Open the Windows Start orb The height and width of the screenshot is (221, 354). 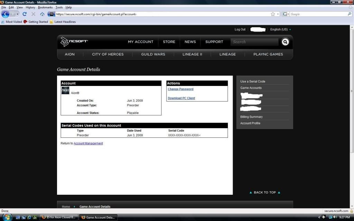tap(7, 217)
